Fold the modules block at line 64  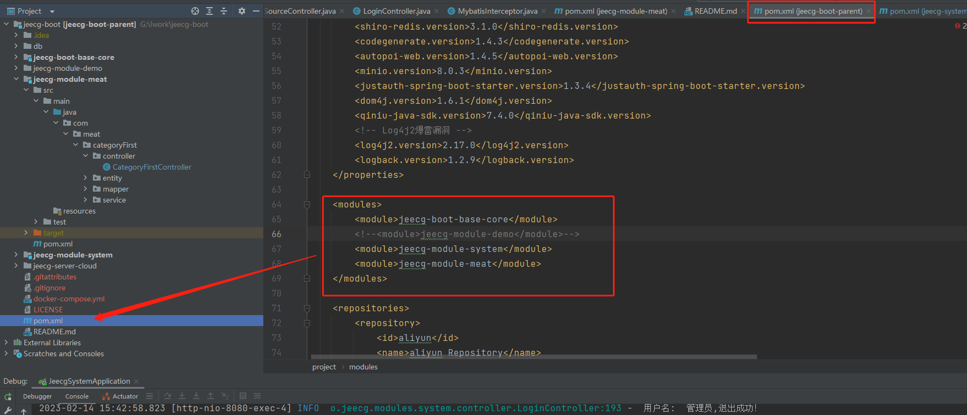307,205
